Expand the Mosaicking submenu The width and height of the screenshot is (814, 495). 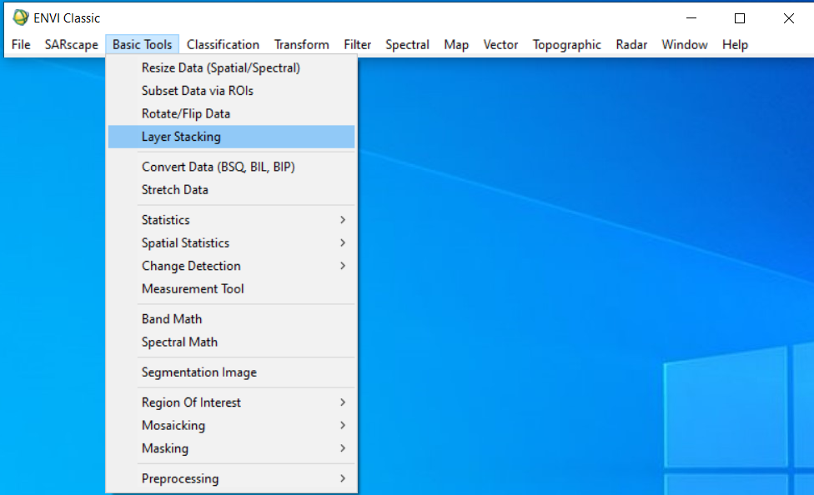pos(232,426)
